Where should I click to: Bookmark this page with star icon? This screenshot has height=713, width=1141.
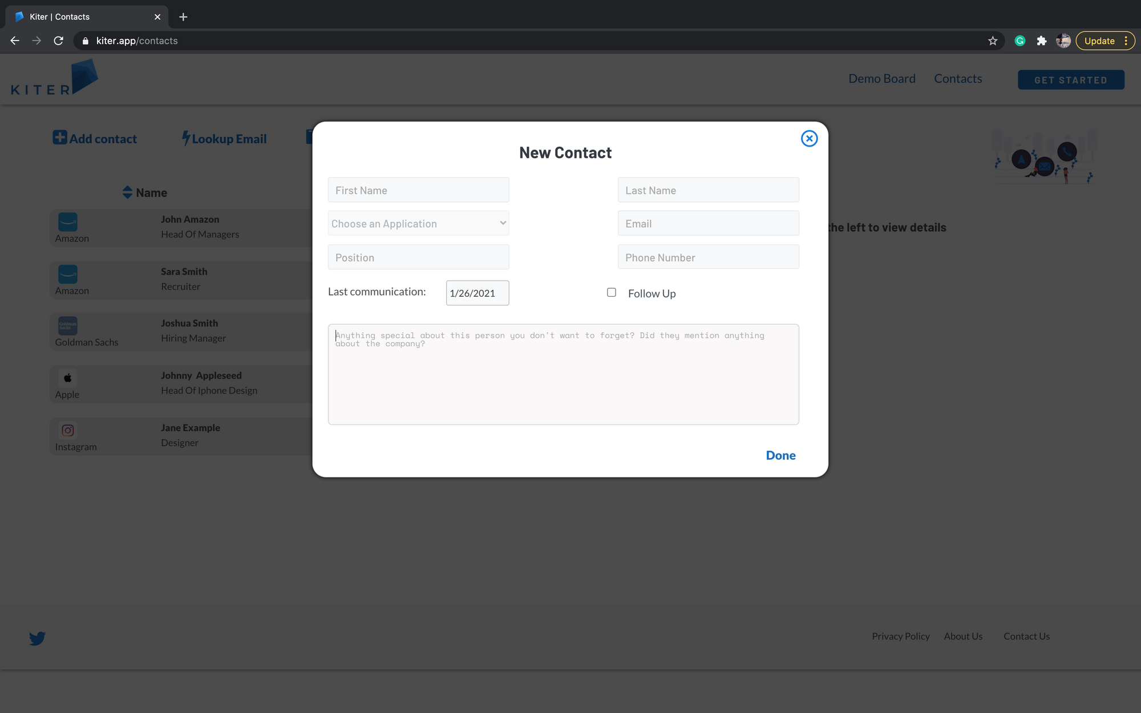tap(993, 41)
